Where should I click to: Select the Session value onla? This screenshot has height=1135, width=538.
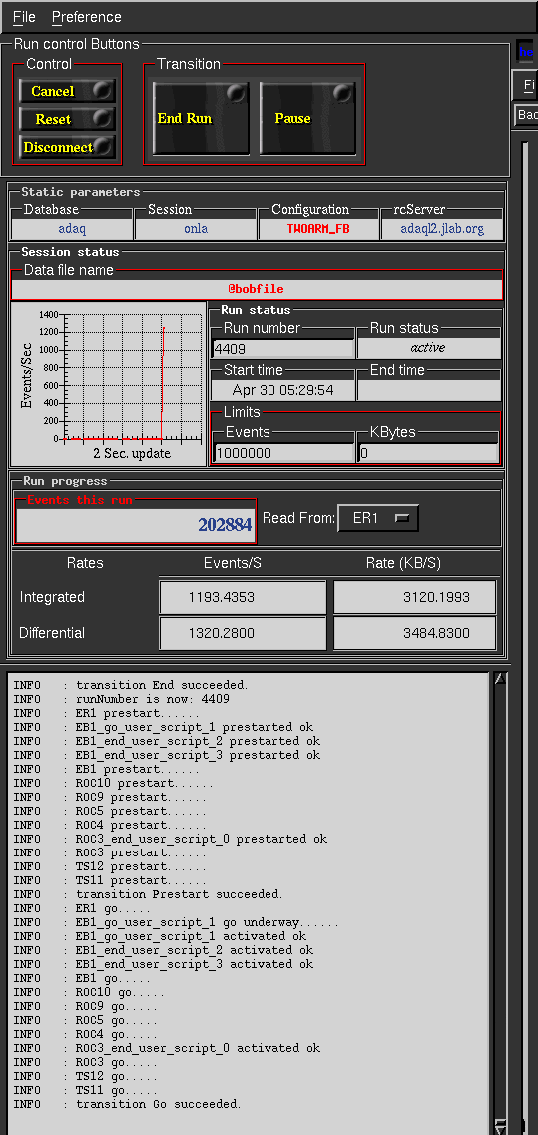[x=196, y=228]
